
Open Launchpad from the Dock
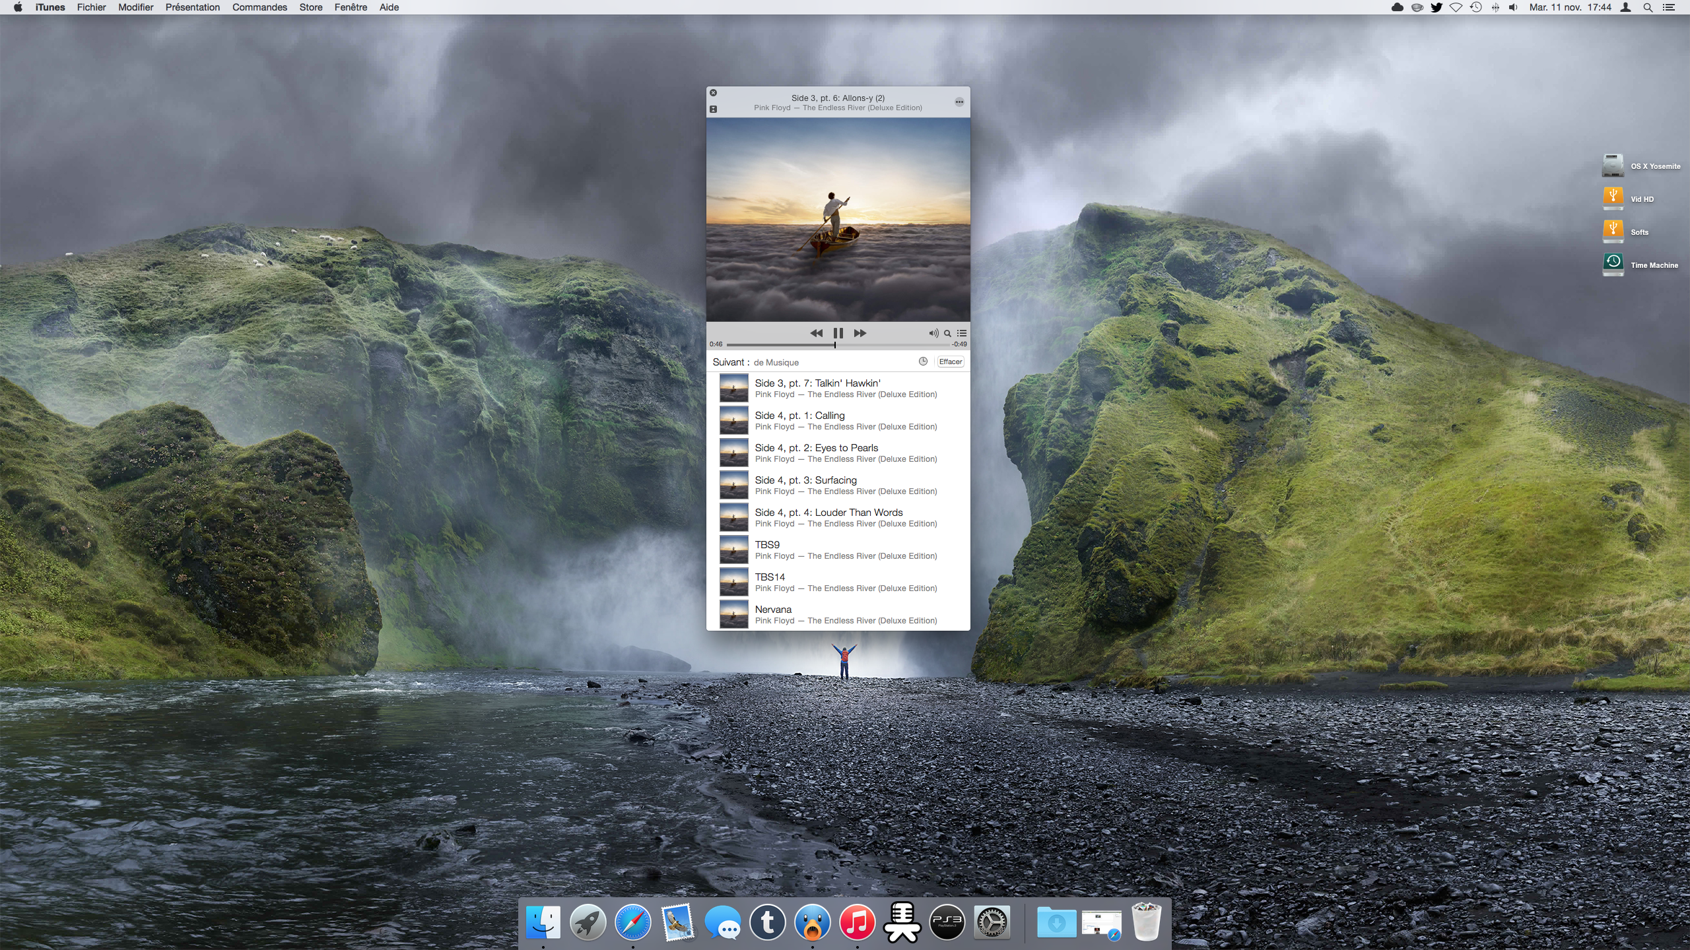click(588, 922)
